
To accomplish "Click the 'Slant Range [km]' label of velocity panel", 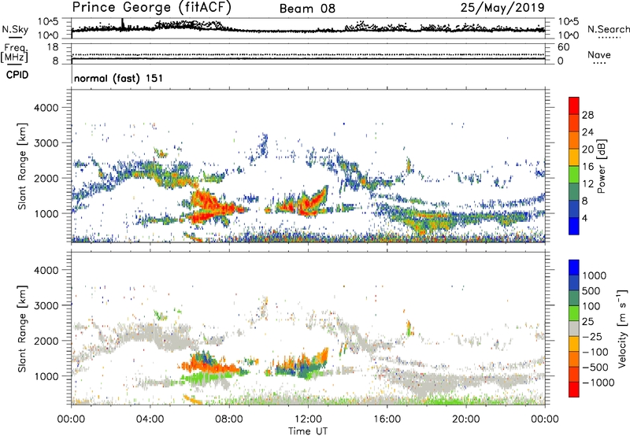I will click(22, 329).
